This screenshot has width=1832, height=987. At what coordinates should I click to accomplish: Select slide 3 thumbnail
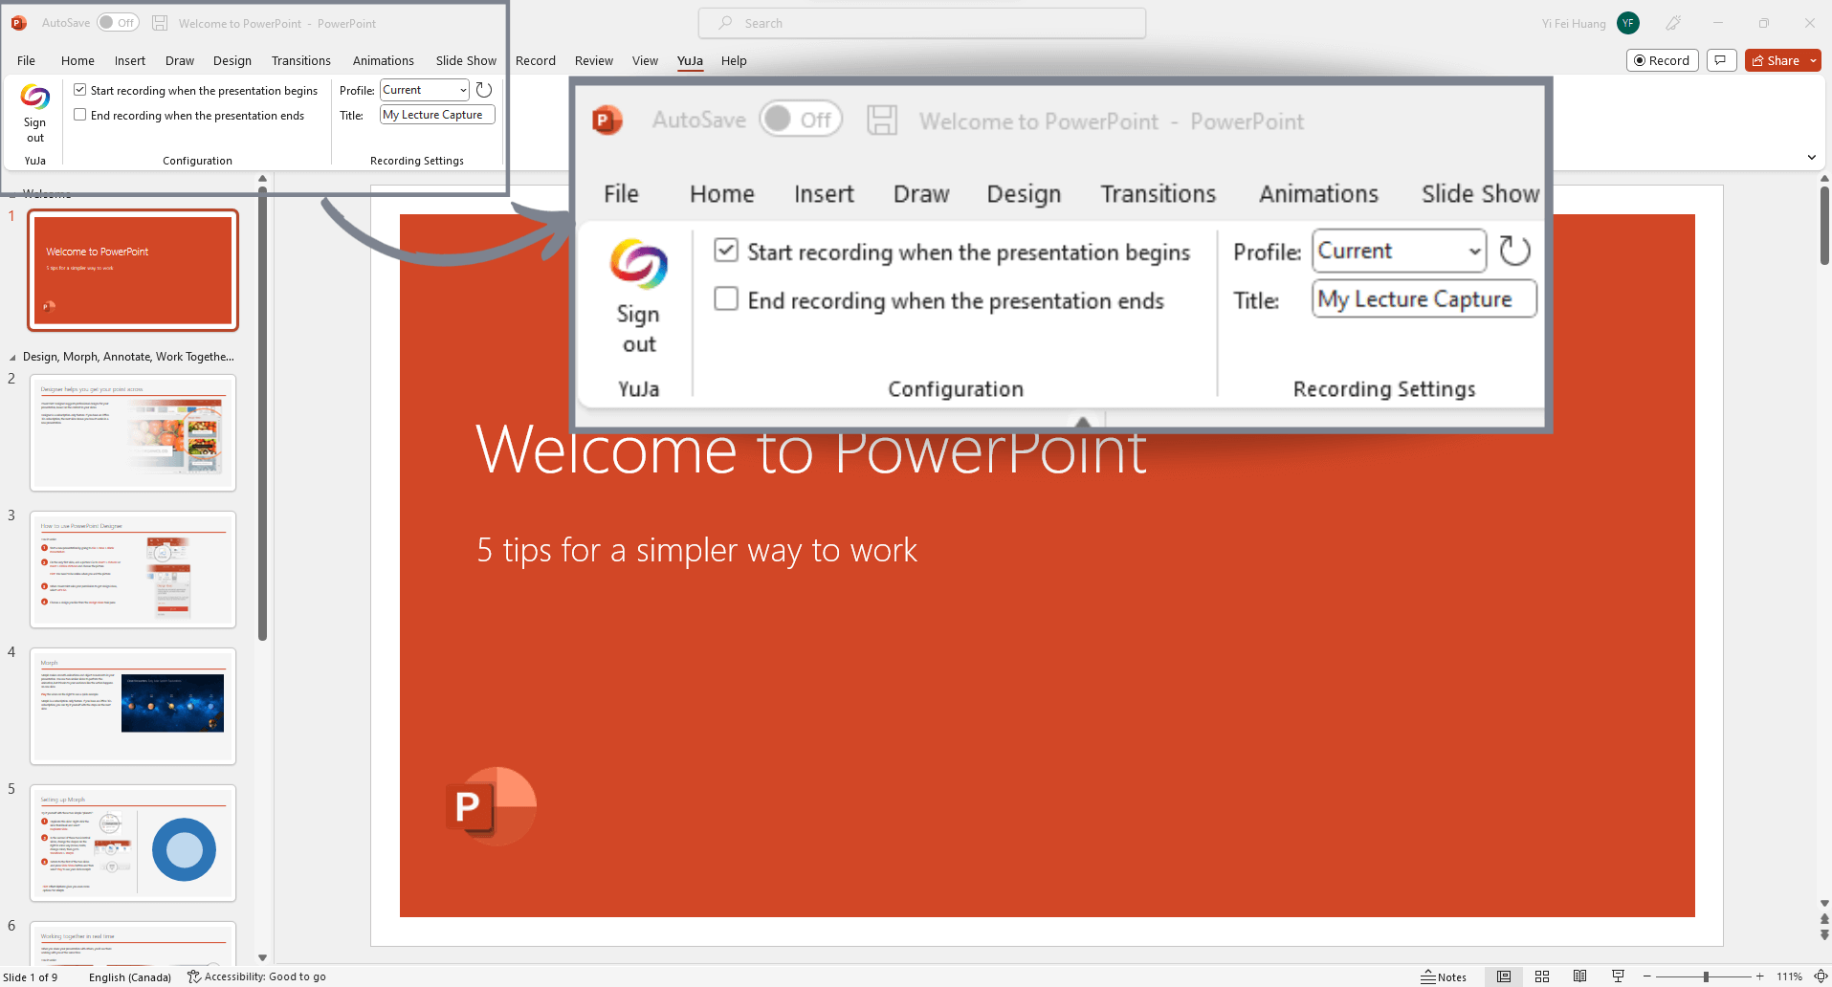click(133, 569)
